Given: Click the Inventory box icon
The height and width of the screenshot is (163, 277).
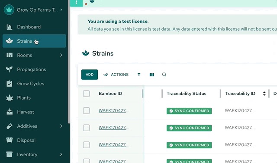Looking at the screenshot, I should click(x=10, y=154).
